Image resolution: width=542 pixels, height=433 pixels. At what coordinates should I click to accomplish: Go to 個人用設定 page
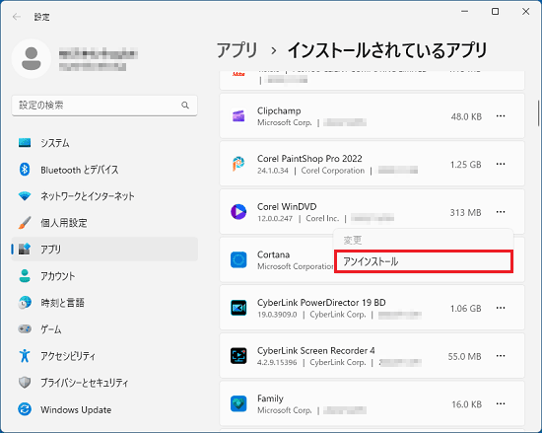click(64, 223)
